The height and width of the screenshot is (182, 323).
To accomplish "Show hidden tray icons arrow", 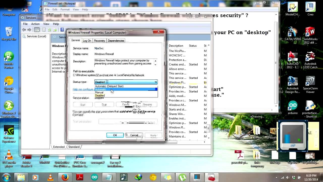I will [276, 177].
